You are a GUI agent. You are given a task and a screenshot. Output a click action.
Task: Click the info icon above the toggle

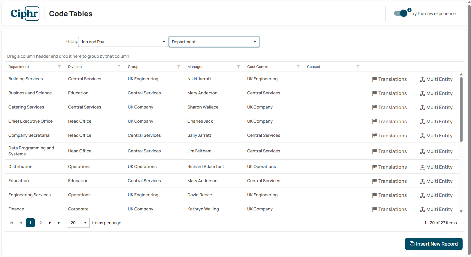(409, 10)
